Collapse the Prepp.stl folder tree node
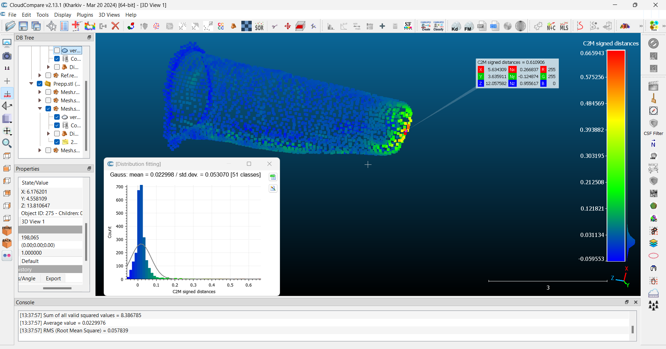Viewport: 666px width, 349px height. (x=31, y=84)
